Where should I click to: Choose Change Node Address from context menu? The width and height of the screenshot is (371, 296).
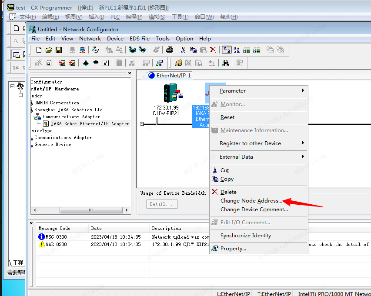point(251,201)
